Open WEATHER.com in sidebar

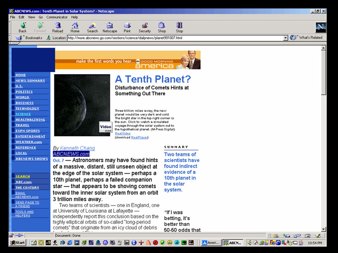point(29,142)
